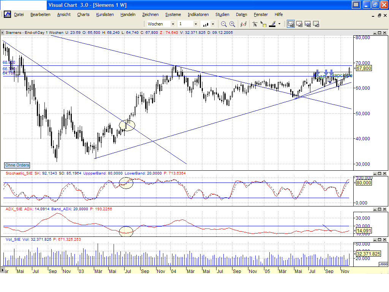Switch to chart layout preset 3

click(308, 24)
